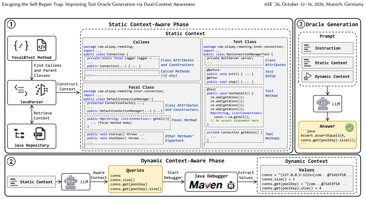Click the LLM robot icon in the Dynamic Context-Aware Phase
Screen dimensions: 366x199
71,182
